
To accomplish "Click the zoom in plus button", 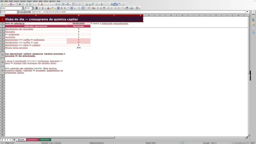I will tap(248, 143).
